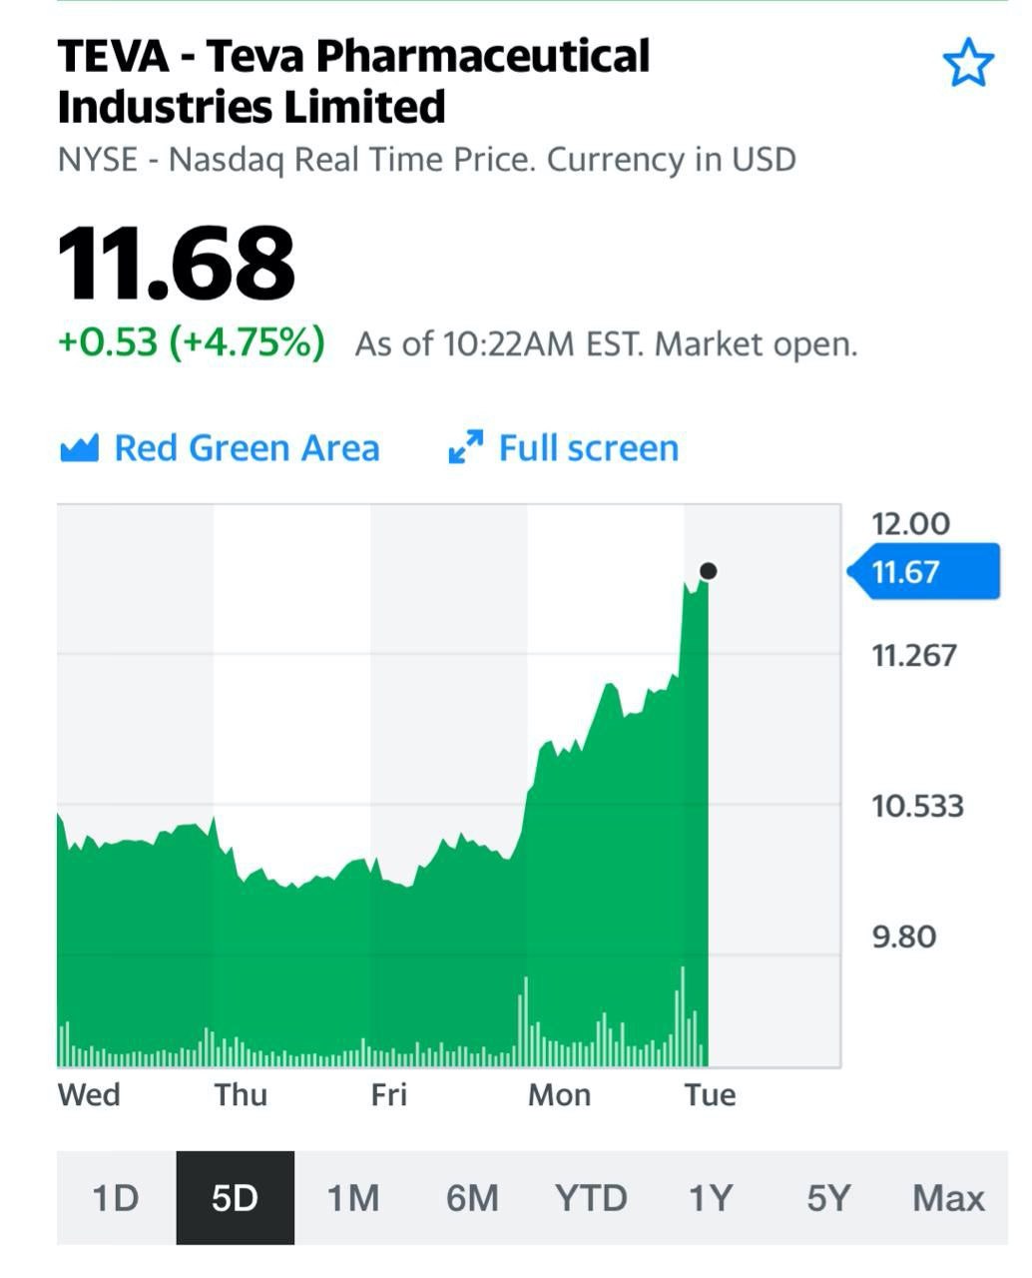Click the 10.533 price axis label
1032x1278 pixels.
[x=917, y=805]
